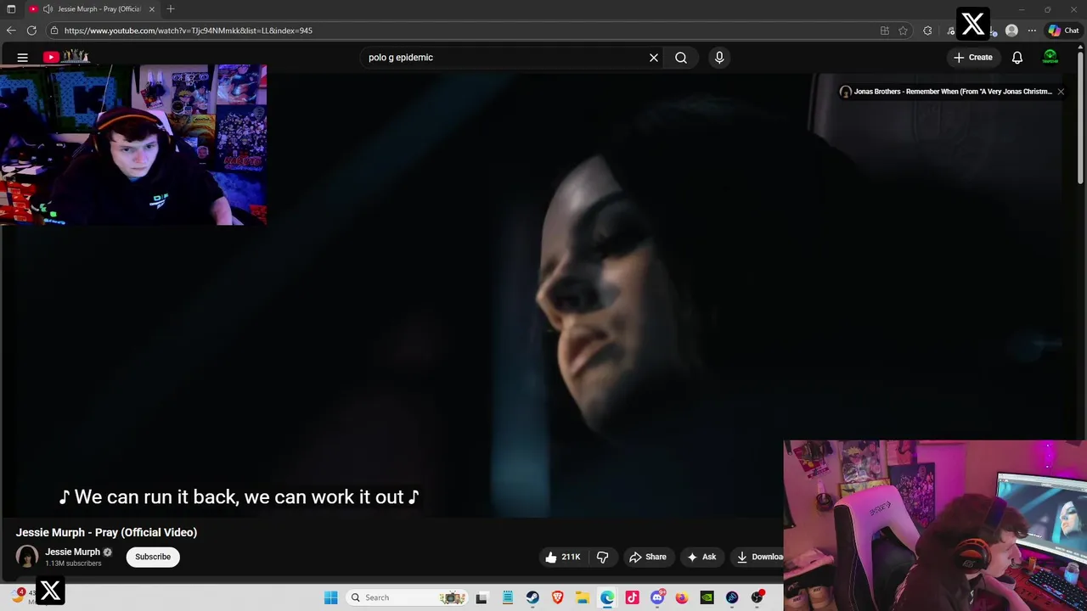Image resolution: width=1087 pixels, height=611 pixels.
Task: Add this page to favorites star
Action: [903, 31]
